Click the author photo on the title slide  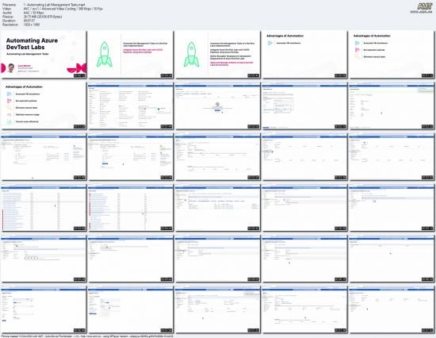[11, 68]
